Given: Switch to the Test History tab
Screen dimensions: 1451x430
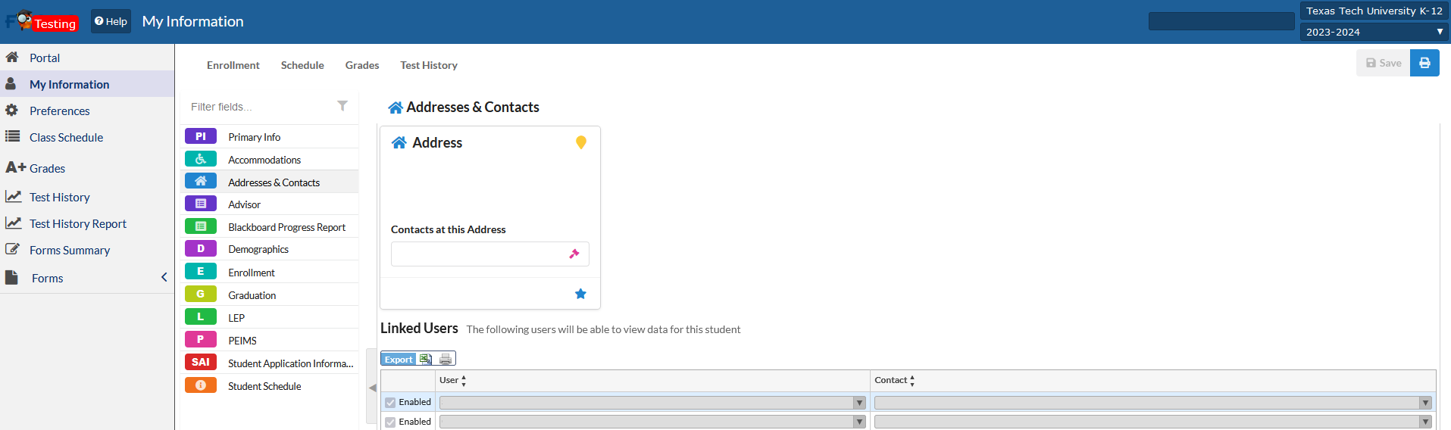Looking at the screenshot, I should point(429,65).
